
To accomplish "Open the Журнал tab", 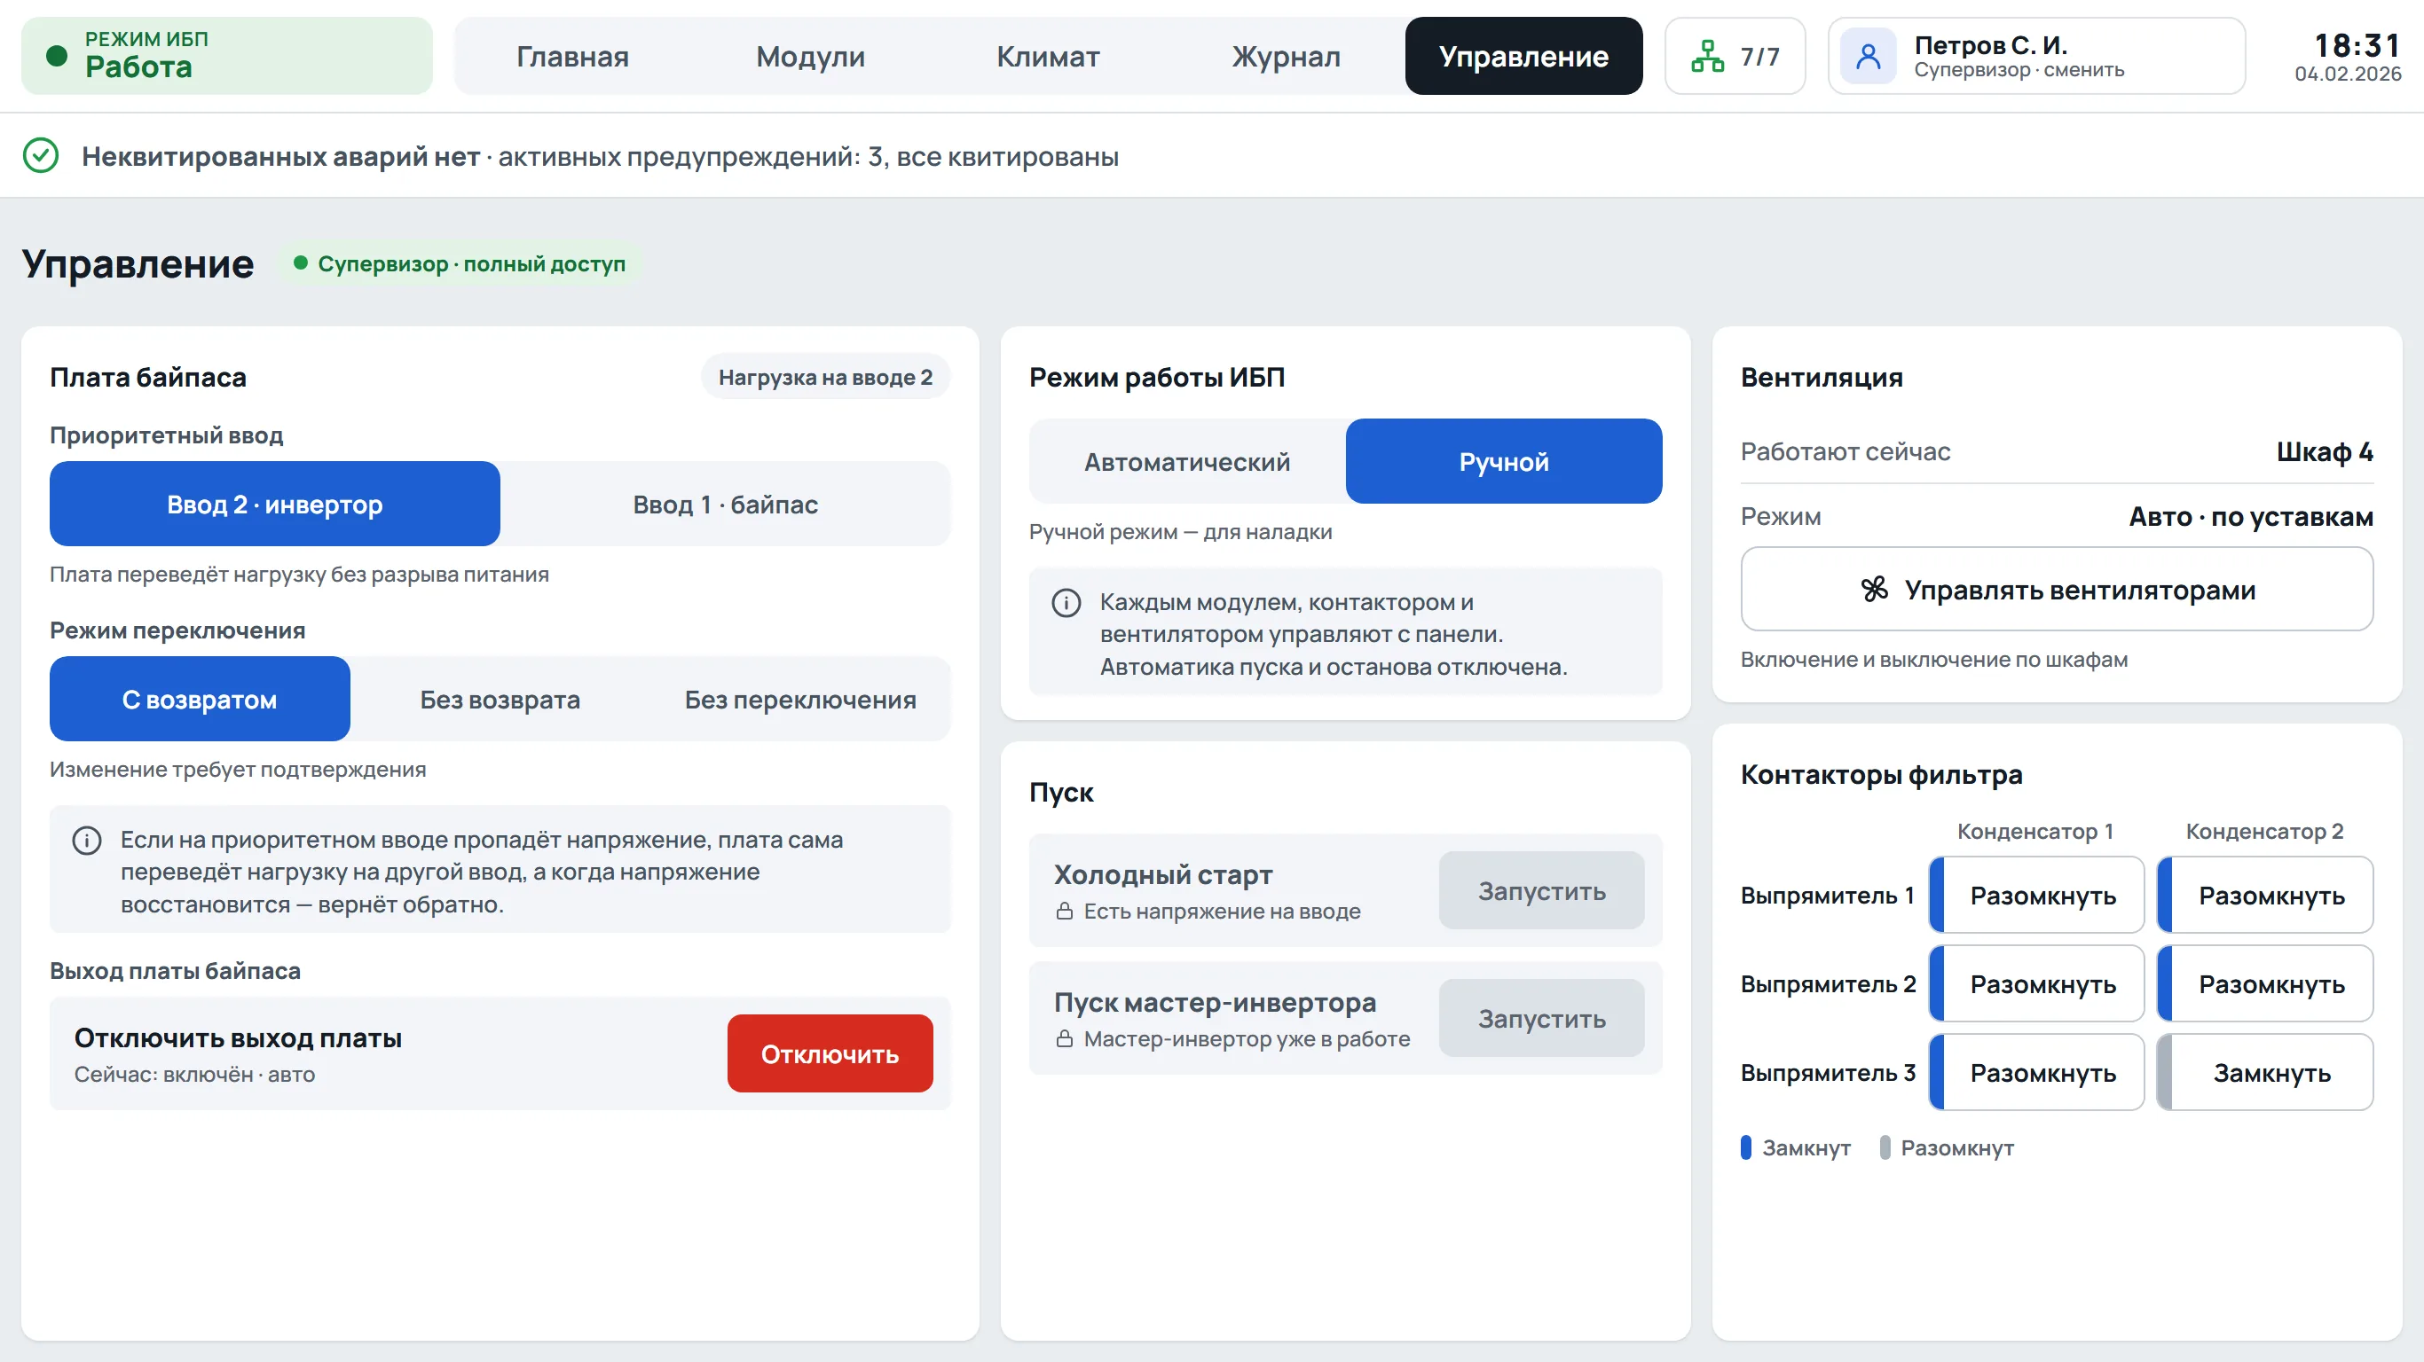I will point(1287,56).
